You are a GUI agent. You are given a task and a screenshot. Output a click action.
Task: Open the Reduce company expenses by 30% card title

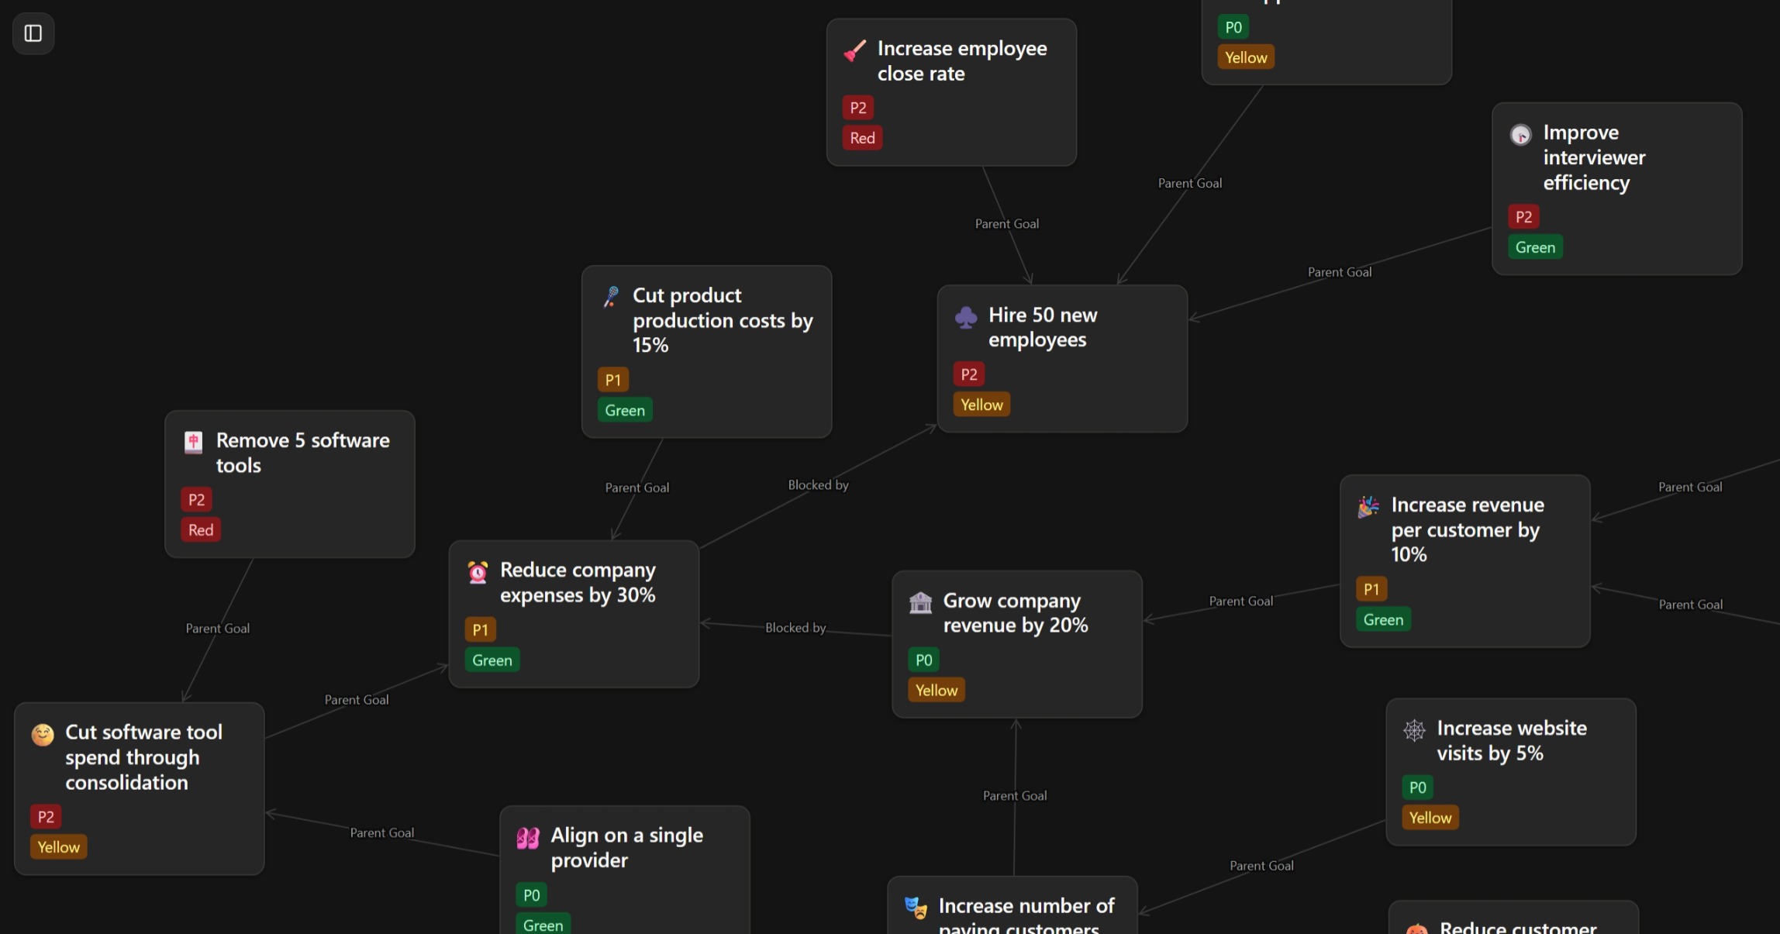(578, 582)
